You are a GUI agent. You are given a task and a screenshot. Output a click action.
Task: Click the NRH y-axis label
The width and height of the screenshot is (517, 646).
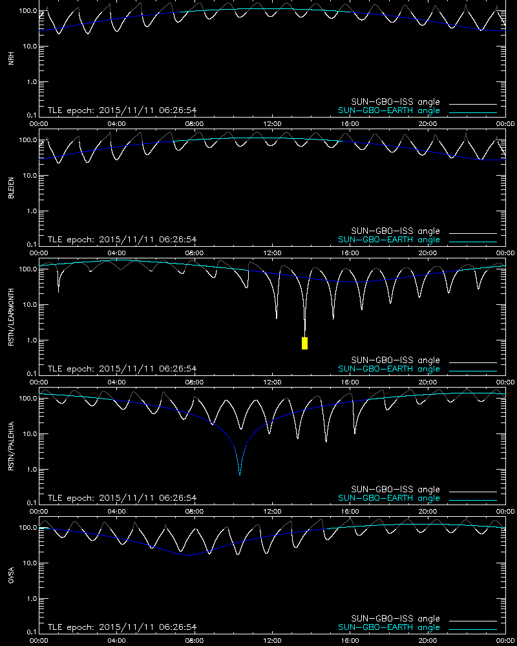pos(11,58)
